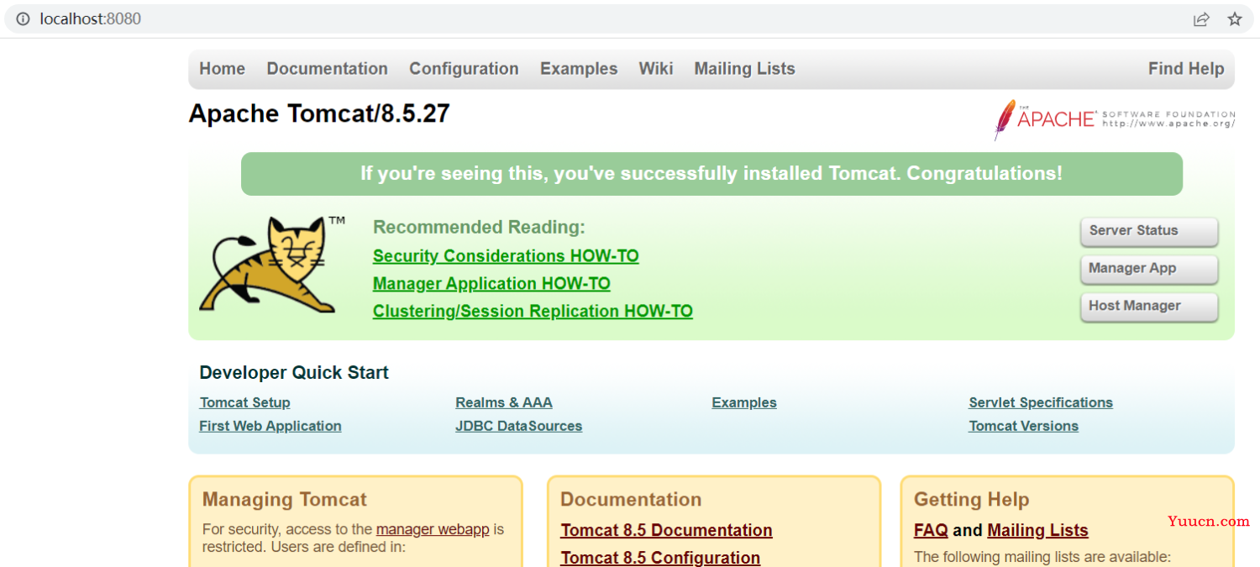This screenshot has height=567, width=1260.
Task: Open the Tomcat Setup link
Action: tap(245, 402)
